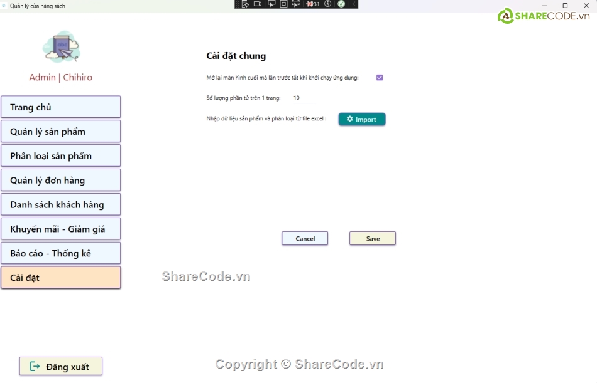Click the green checkmark icon in debug toolbar

(x=341, y=4)
